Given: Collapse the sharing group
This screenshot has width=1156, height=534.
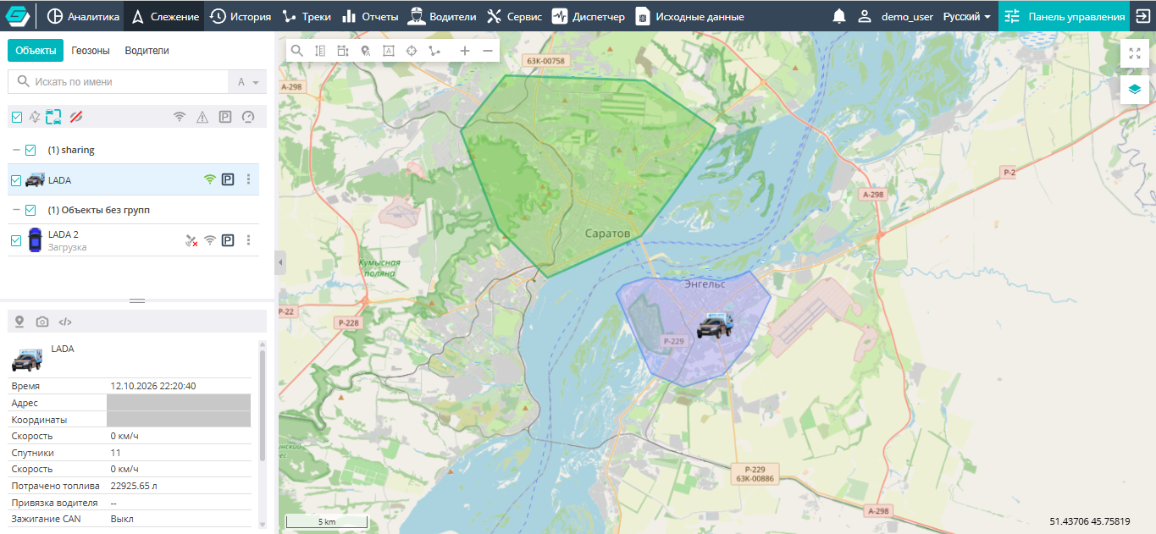Looking at the screenshot, I should [15, 150].
